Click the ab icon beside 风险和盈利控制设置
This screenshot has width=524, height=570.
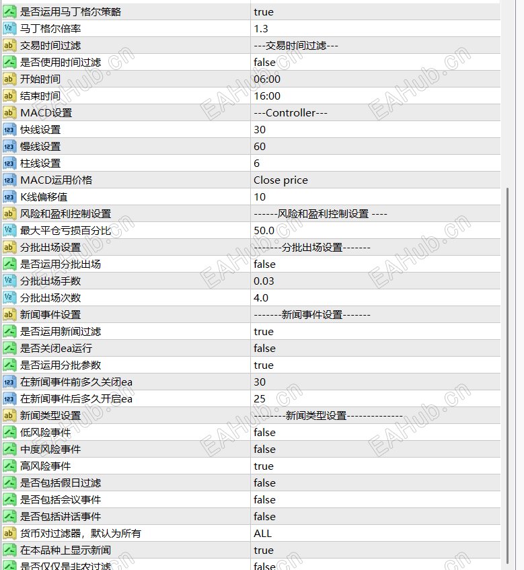pyautogui.click(x=9, y=214)
